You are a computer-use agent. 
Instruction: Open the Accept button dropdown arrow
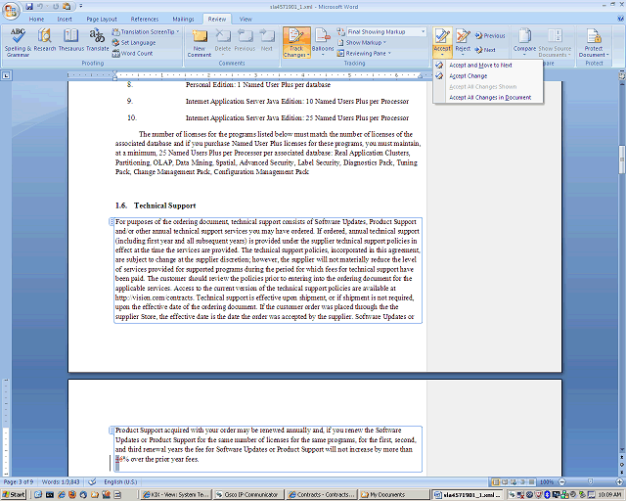(x=442, y=55)
